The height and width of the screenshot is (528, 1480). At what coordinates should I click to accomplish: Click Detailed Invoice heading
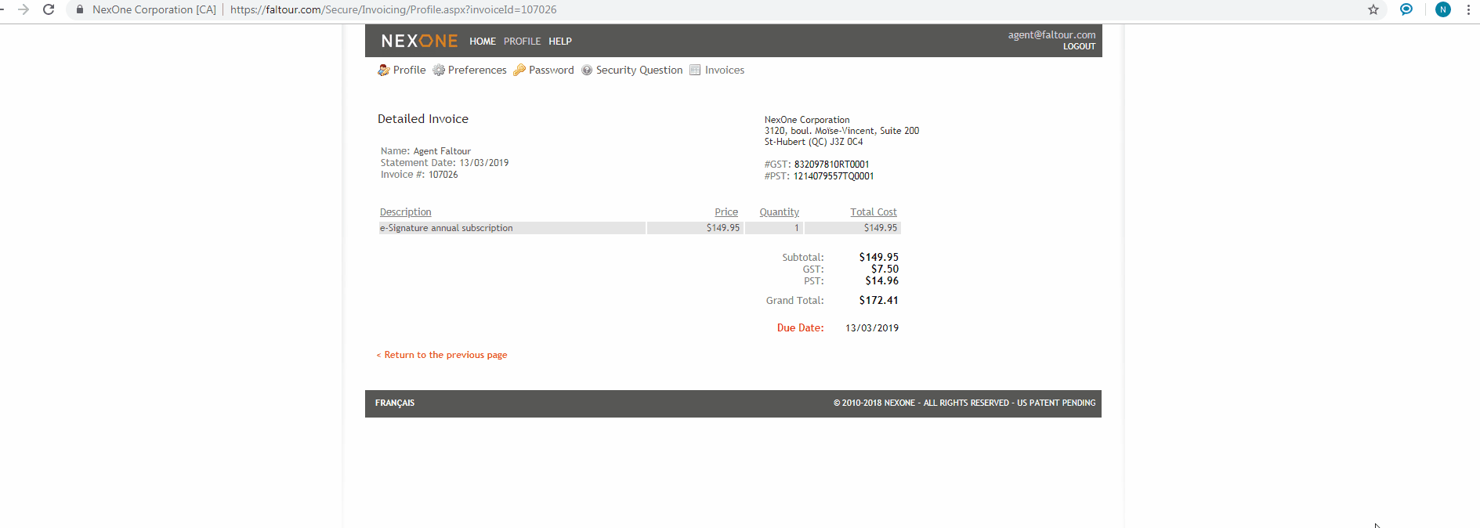(x=423, y=119)
